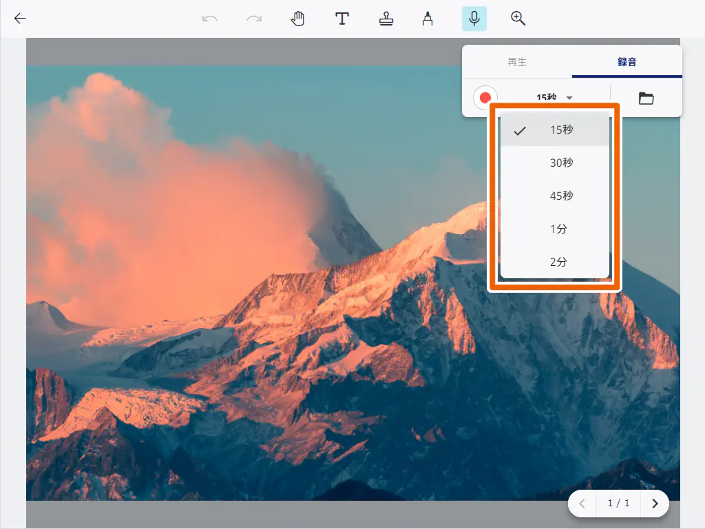The width and height of the screenshot is (705, 529).
Task: Open the zoom magnifier tool
Action: [x=518, y=19]
